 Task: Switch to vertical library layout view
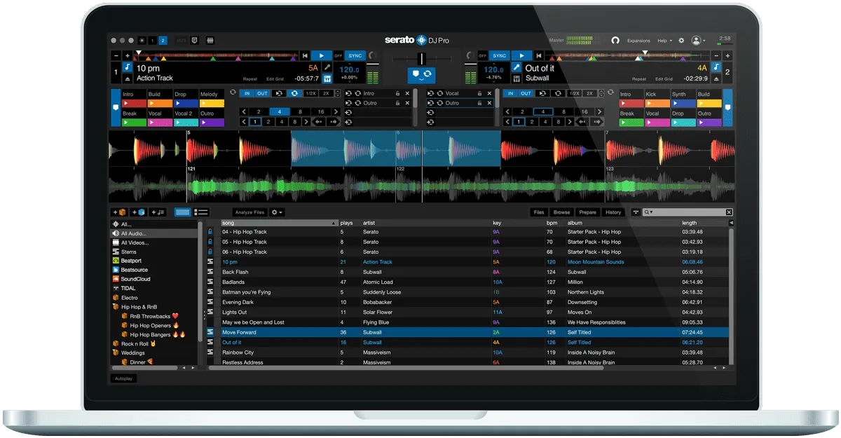(182, 212)
